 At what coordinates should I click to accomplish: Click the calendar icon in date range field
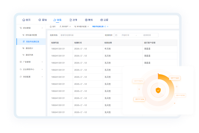(116, 35)
